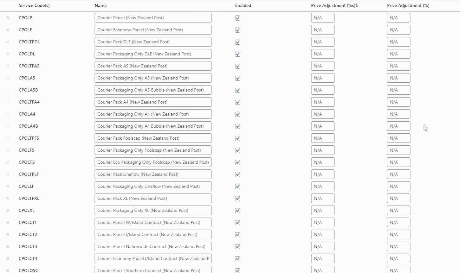460x273 pixels.
Task: Click the Price Adjustment (%s)$ column header
Action: click(334, 5)
